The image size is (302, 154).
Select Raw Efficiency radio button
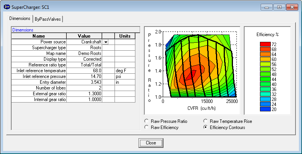[147, 127]
